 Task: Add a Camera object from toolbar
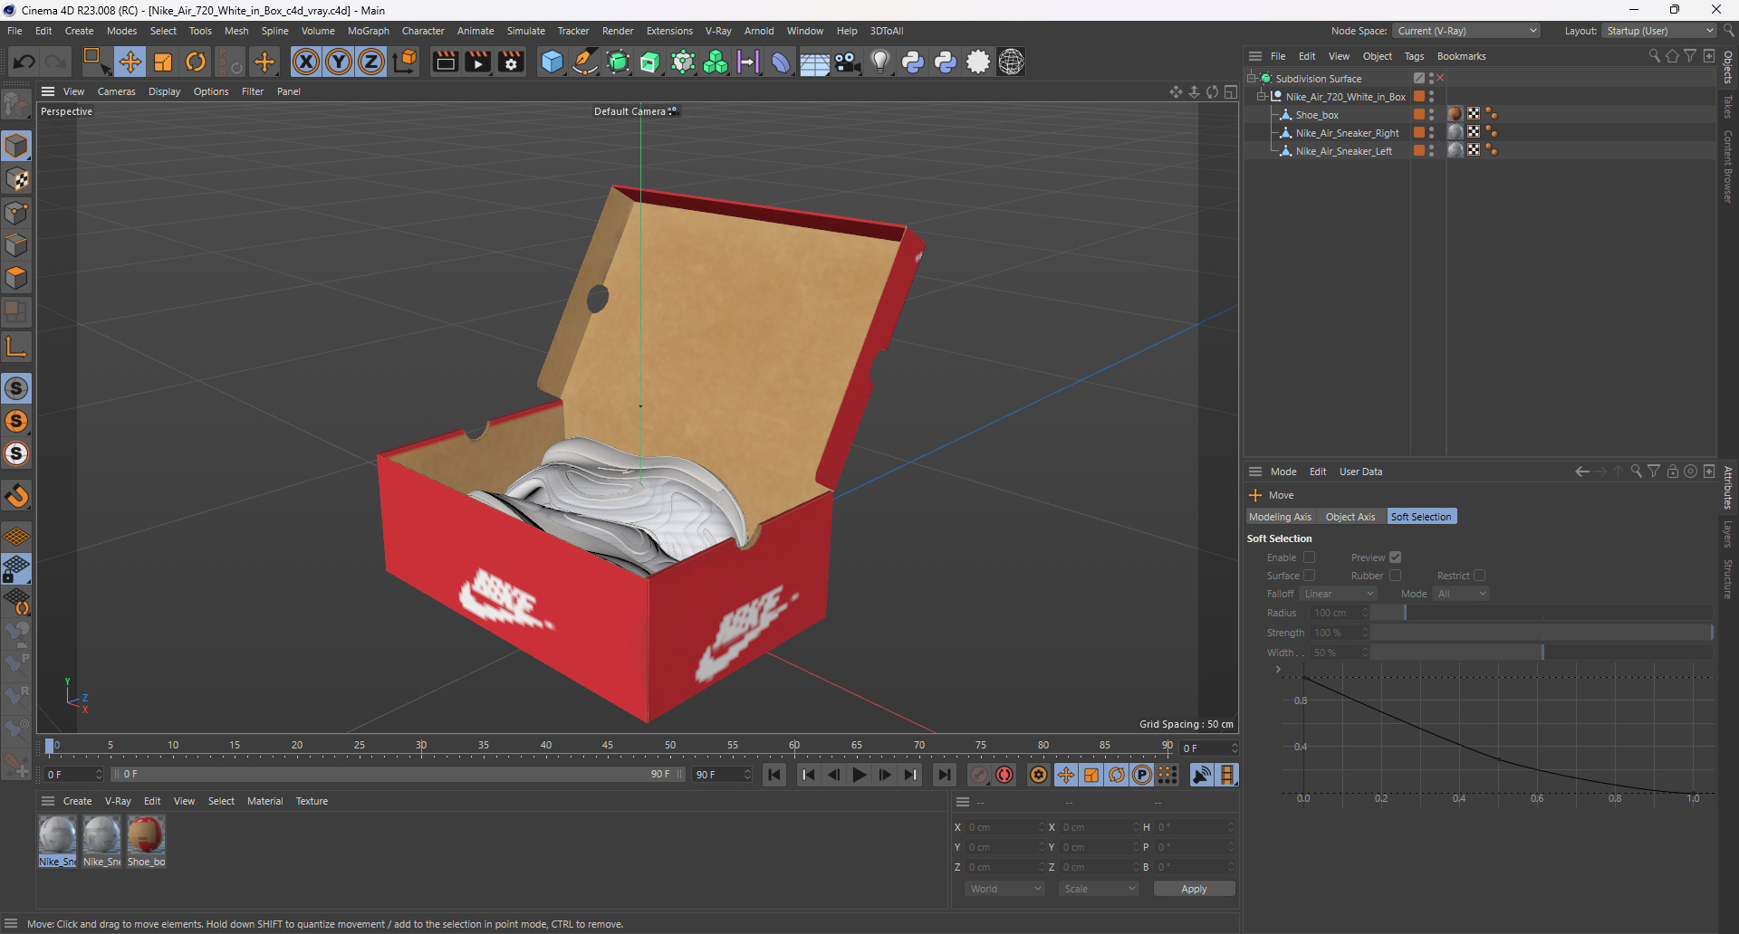pos(848,62)
